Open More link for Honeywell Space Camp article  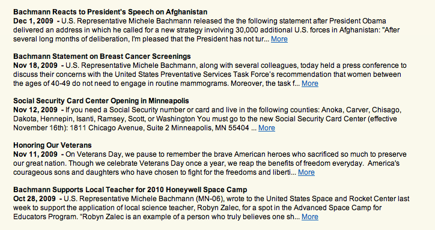pyautogui.click(x=310, y=217)
